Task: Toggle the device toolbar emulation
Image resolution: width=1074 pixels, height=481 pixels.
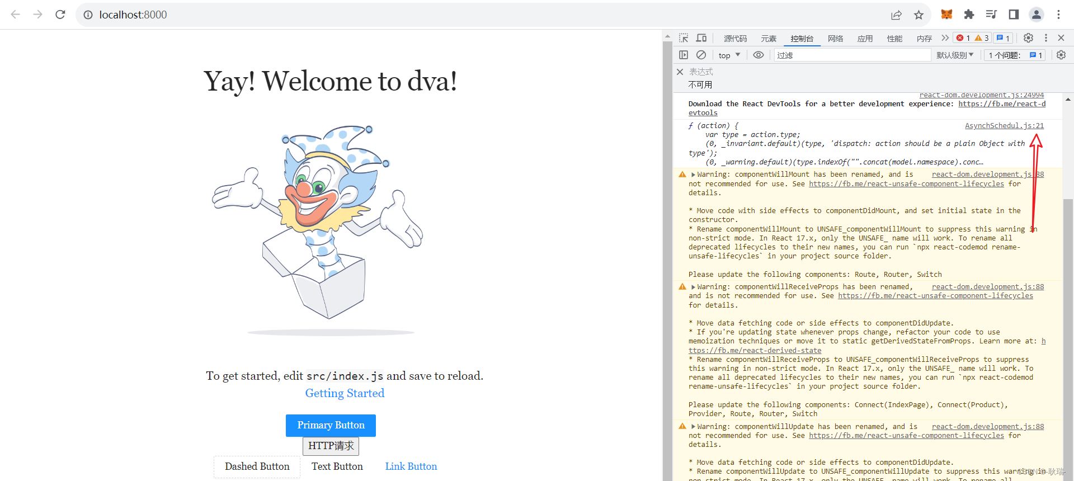Action: click(x=701, y=38)
